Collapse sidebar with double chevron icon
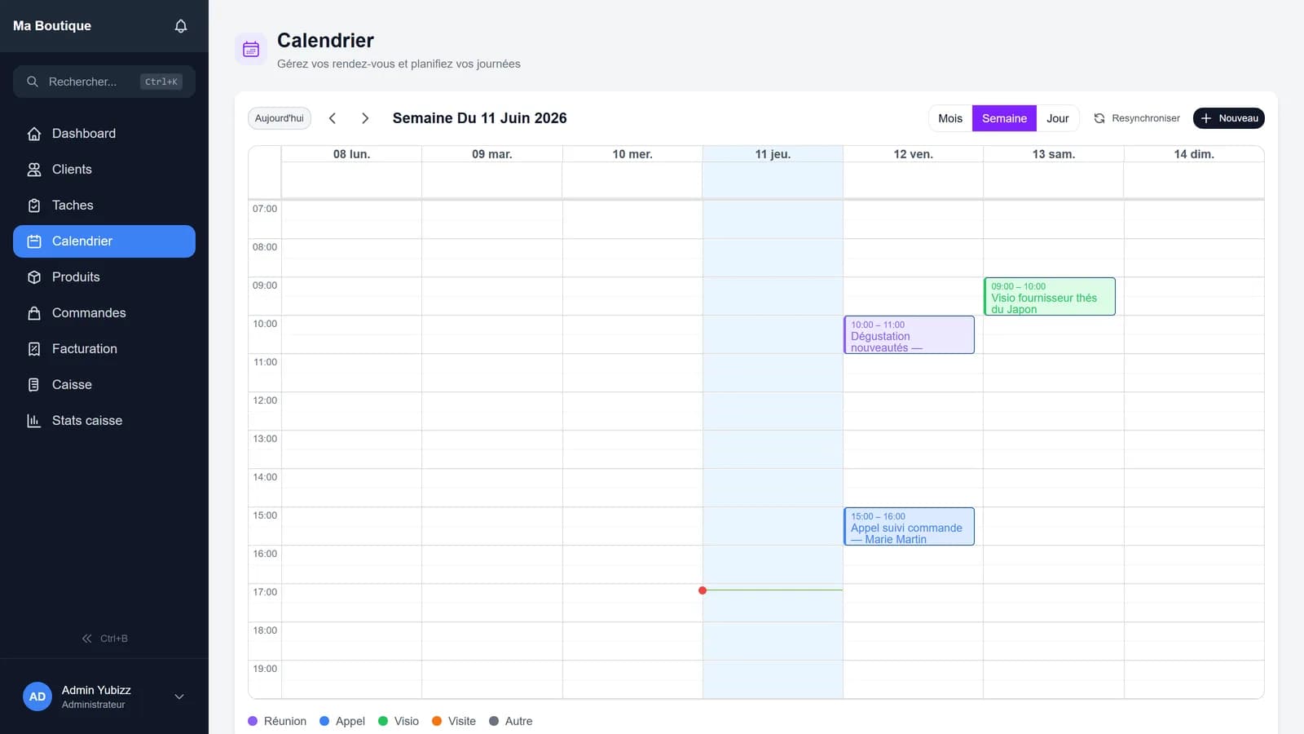 pos(86,639)
